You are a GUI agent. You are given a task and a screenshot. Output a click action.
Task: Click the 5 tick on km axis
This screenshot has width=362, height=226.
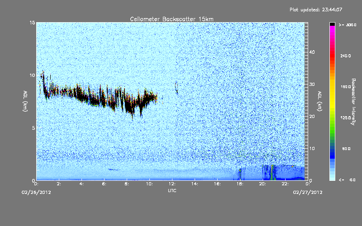point(33,128)
